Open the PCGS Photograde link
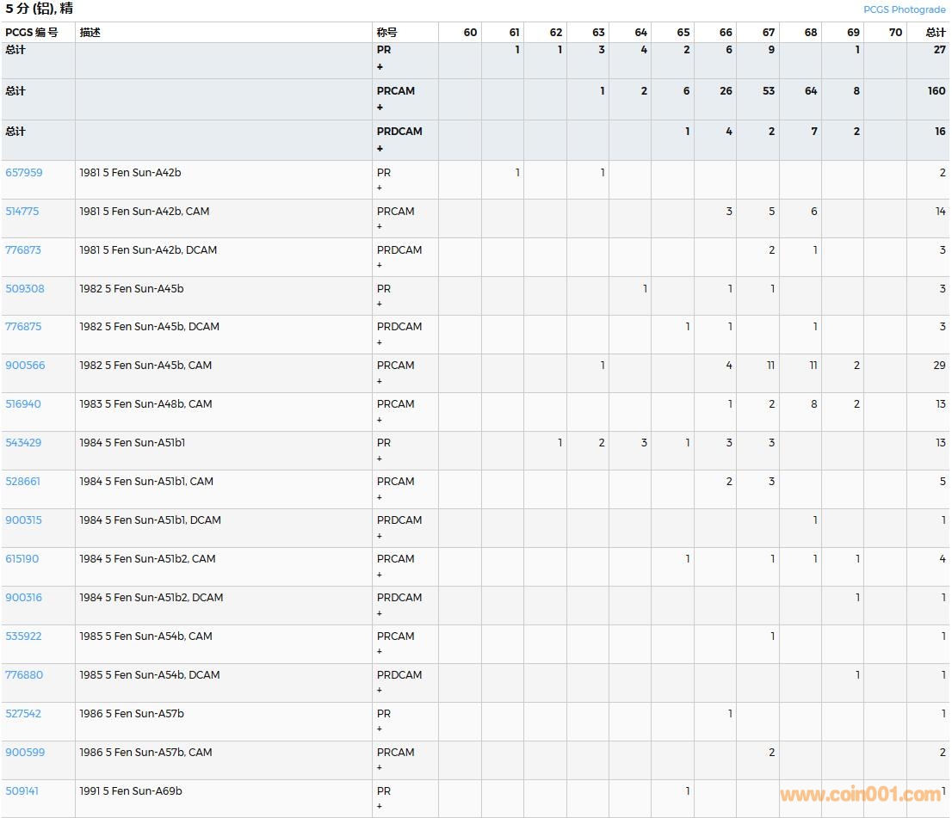This screenshot has width=952, height=818. tap(904, 9)
